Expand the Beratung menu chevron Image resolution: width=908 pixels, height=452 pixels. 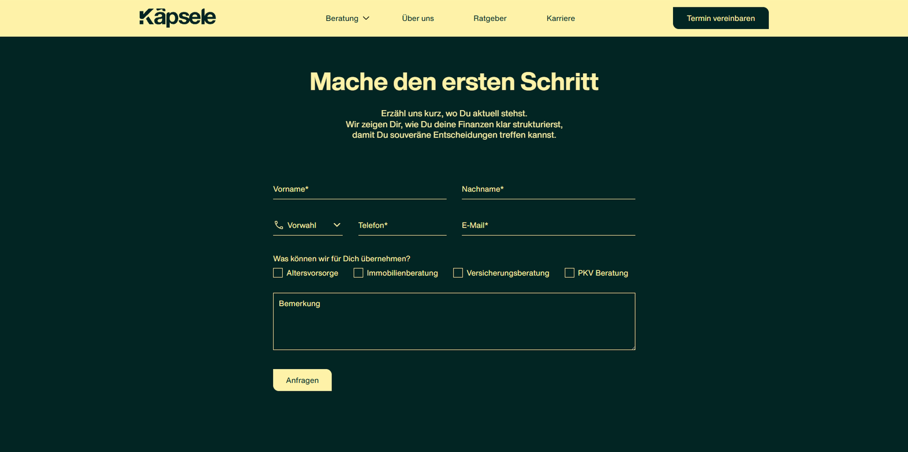366,18
